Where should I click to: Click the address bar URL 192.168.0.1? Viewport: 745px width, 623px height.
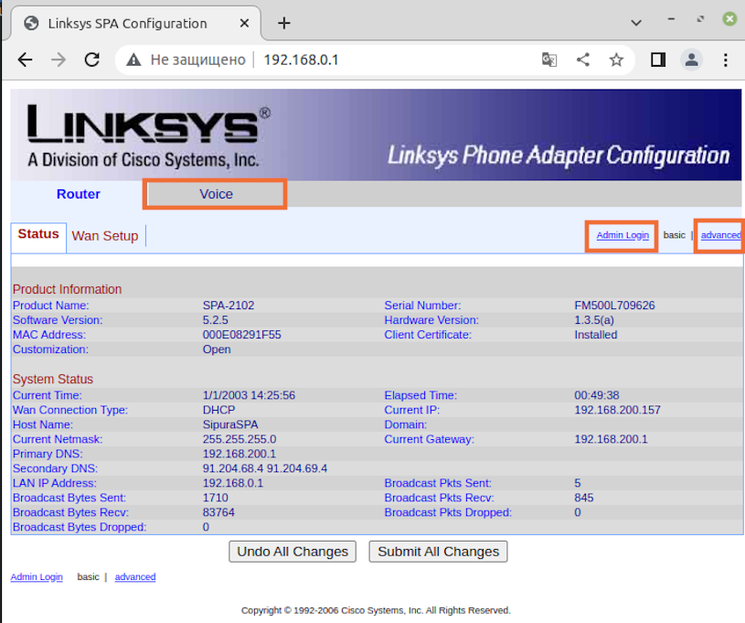pos(301,60)
